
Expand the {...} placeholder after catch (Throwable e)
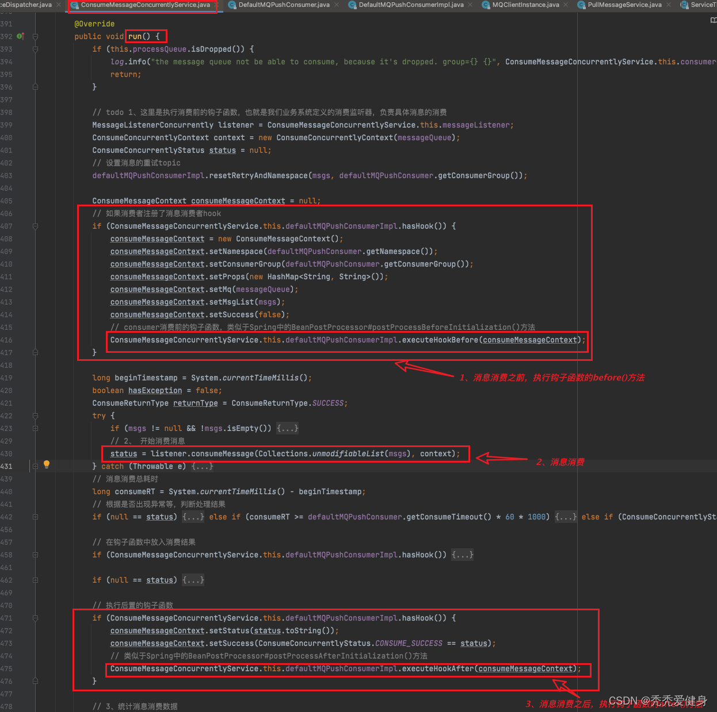click(202, 466)
